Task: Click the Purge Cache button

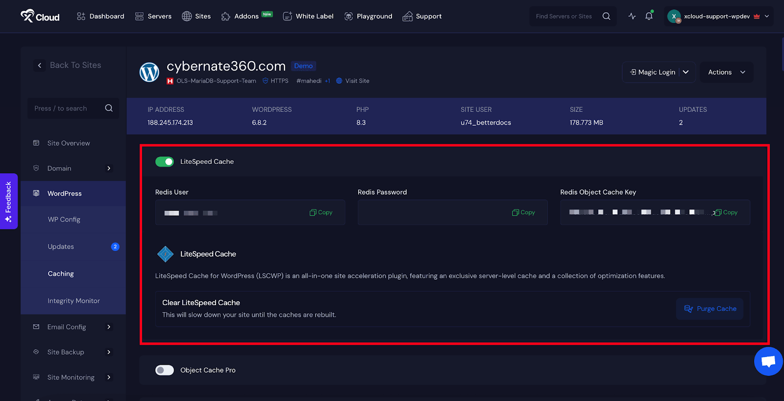Action: [x=710, y=309]
